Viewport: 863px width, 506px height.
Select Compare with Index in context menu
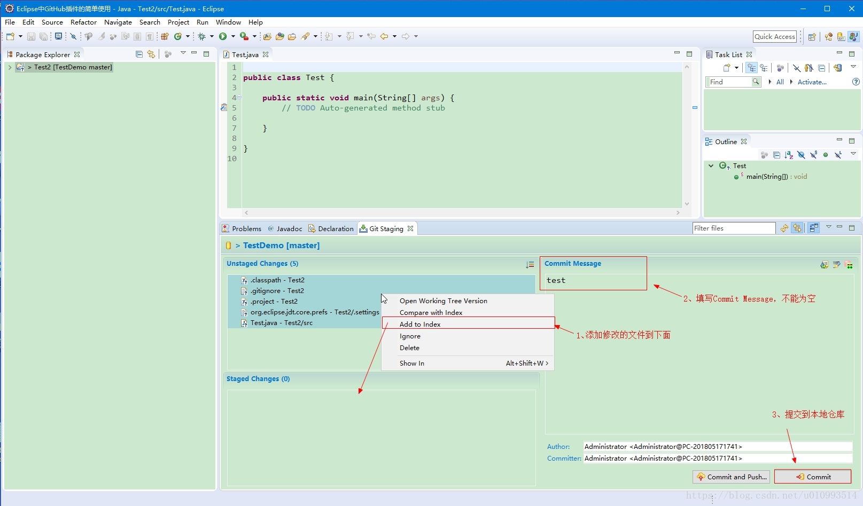(468, 312)
